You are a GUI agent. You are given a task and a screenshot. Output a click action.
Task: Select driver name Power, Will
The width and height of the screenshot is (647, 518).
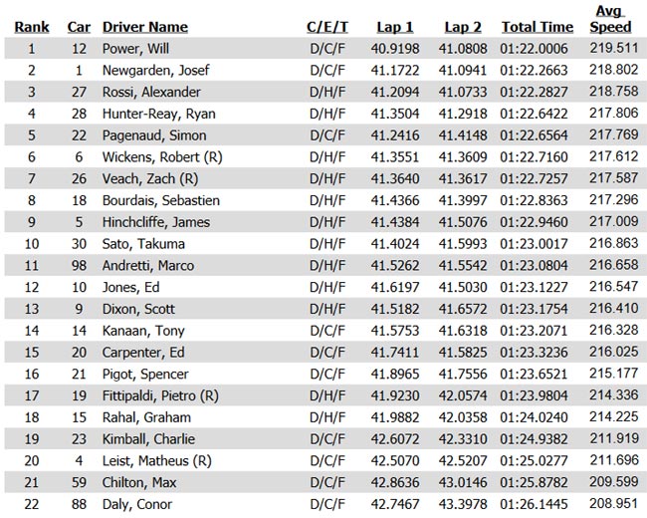click(x=135, y=49)
